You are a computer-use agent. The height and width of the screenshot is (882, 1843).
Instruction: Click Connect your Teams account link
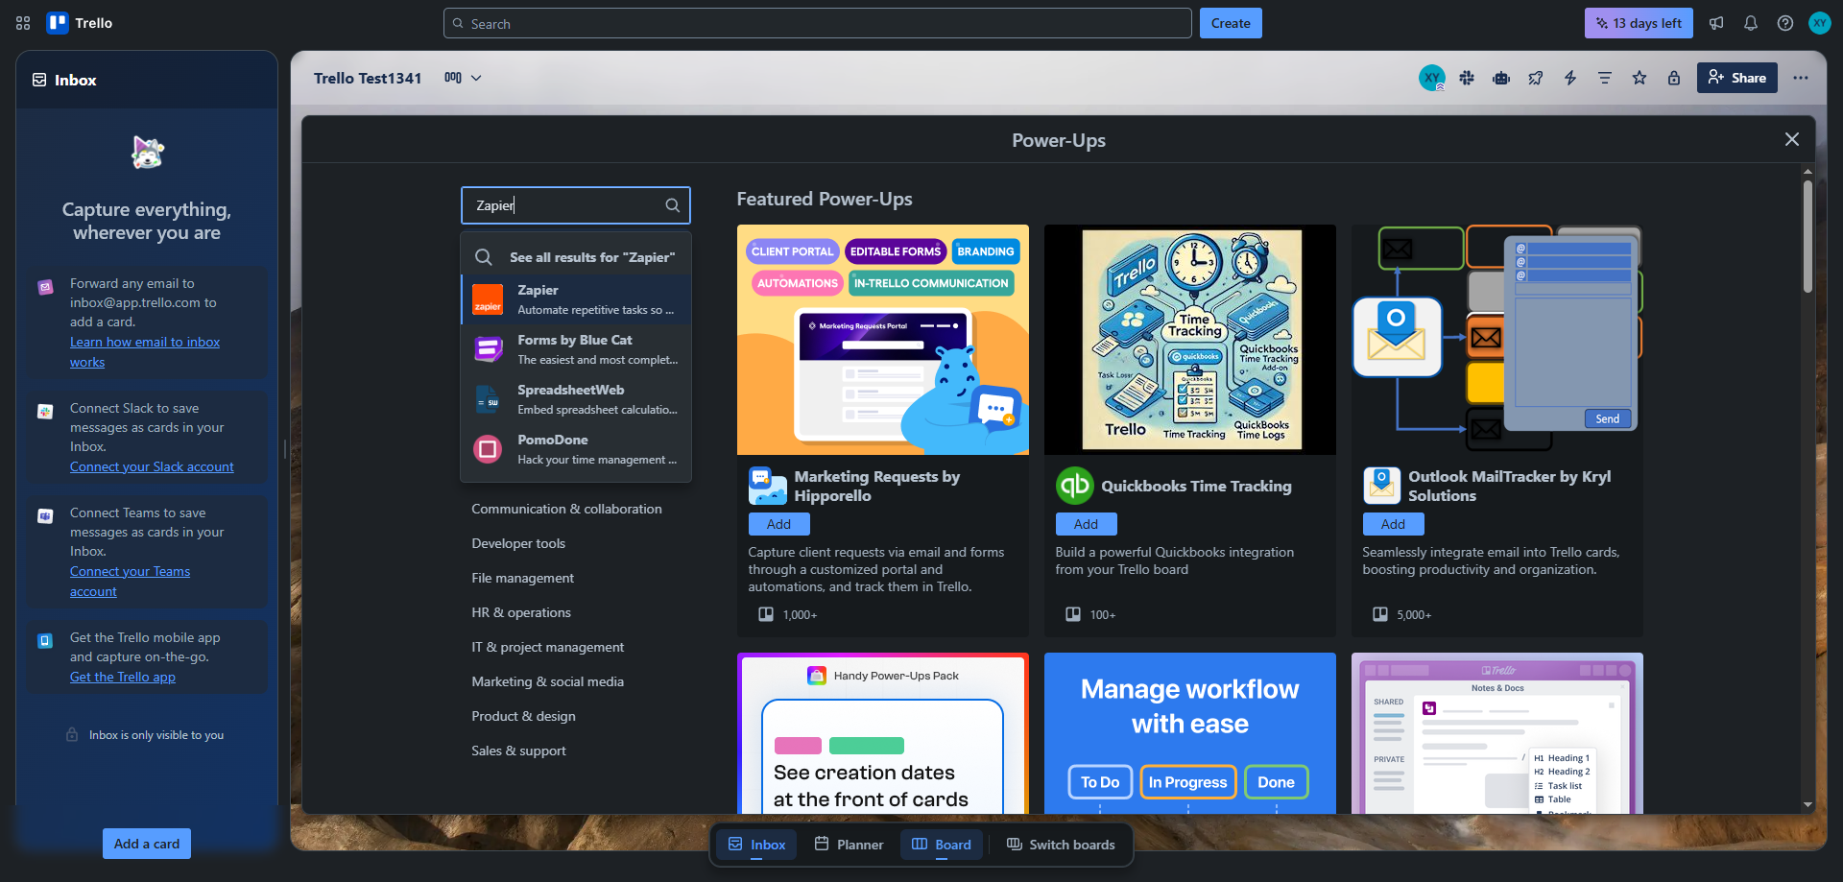point(130,581)
